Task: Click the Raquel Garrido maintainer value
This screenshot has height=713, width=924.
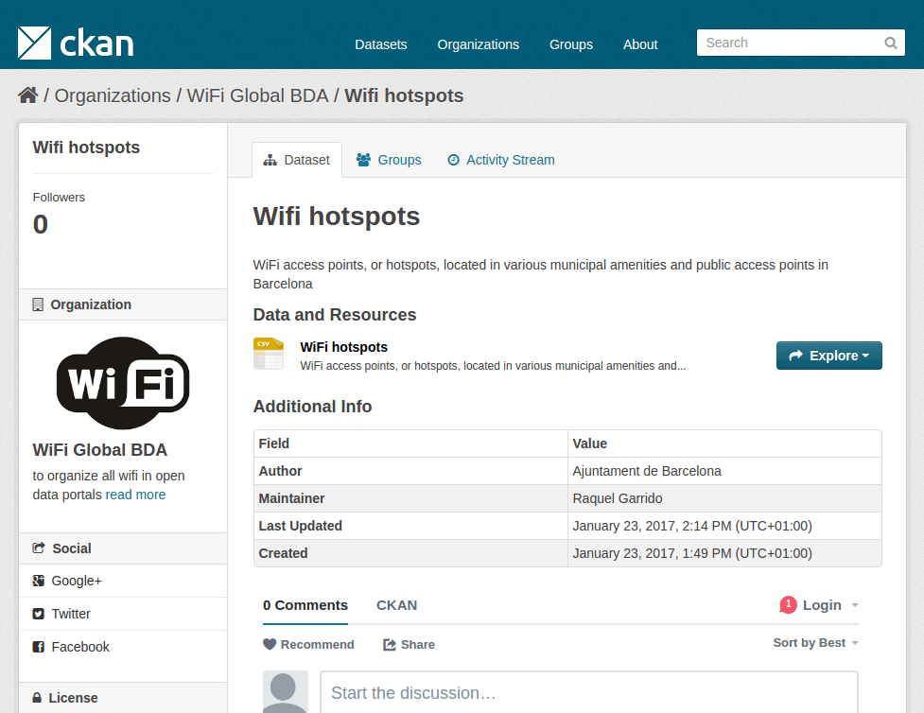Action: click(x=617, y=498)
